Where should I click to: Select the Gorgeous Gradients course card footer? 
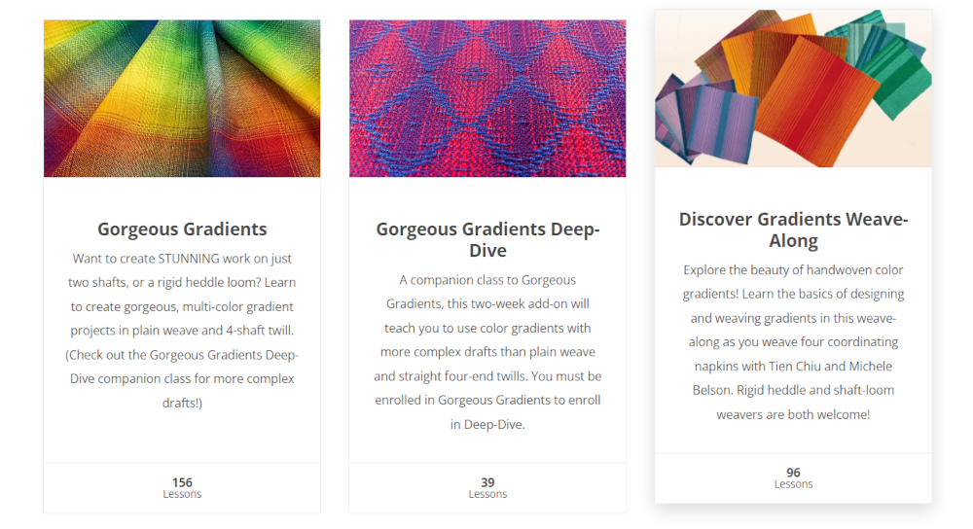[182, 488]
